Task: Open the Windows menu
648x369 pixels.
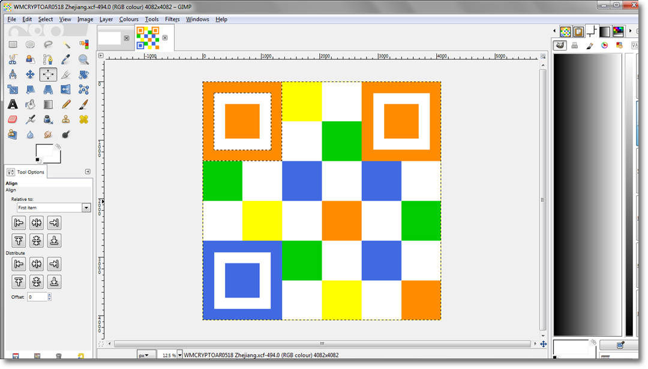Action: 197,19
